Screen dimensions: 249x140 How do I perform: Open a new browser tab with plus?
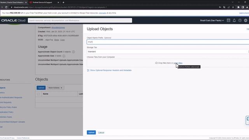pyautogui.click(x=63, y=2)
